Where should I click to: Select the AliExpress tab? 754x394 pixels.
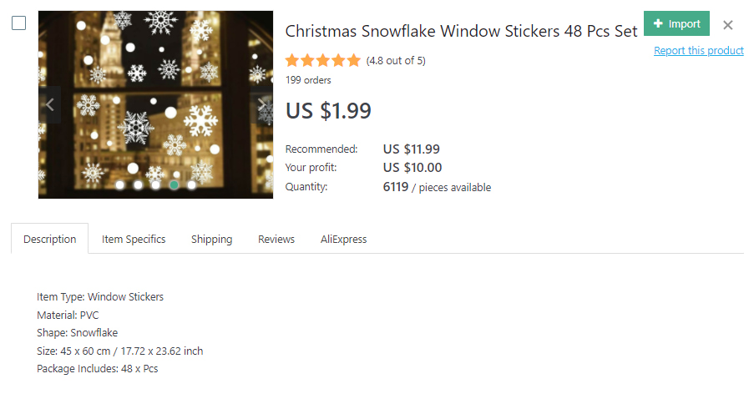(343, 240)
